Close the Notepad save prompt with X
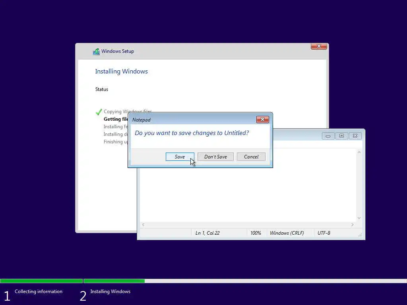 tap(262, 119)
